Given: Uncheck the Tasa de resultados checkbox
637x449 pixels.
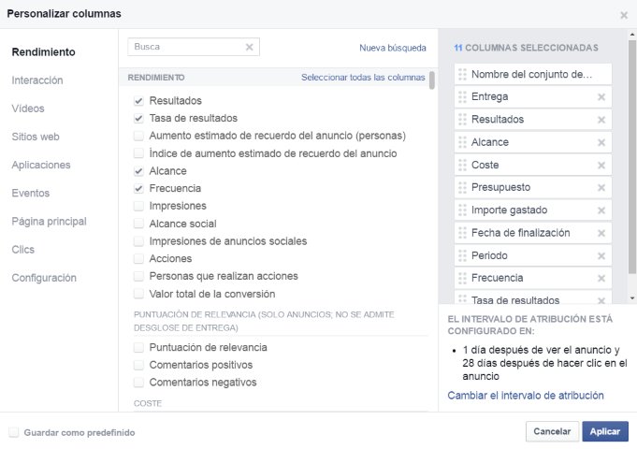Looking at the screenshot, I should [139, 118].
